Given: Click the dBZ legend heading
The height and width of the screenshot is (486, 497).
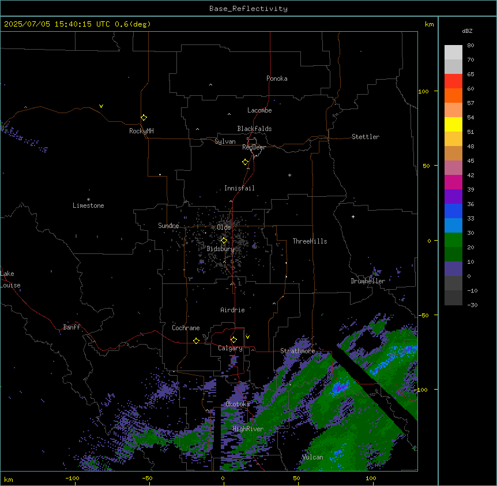Looking at the screenshot, I should point(467,31).
